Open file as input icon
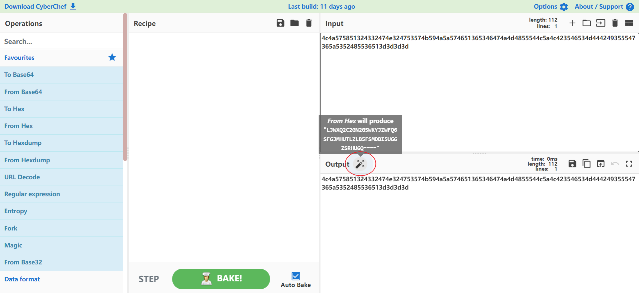This screenshot has height=293, width=639. pos(601,23)
